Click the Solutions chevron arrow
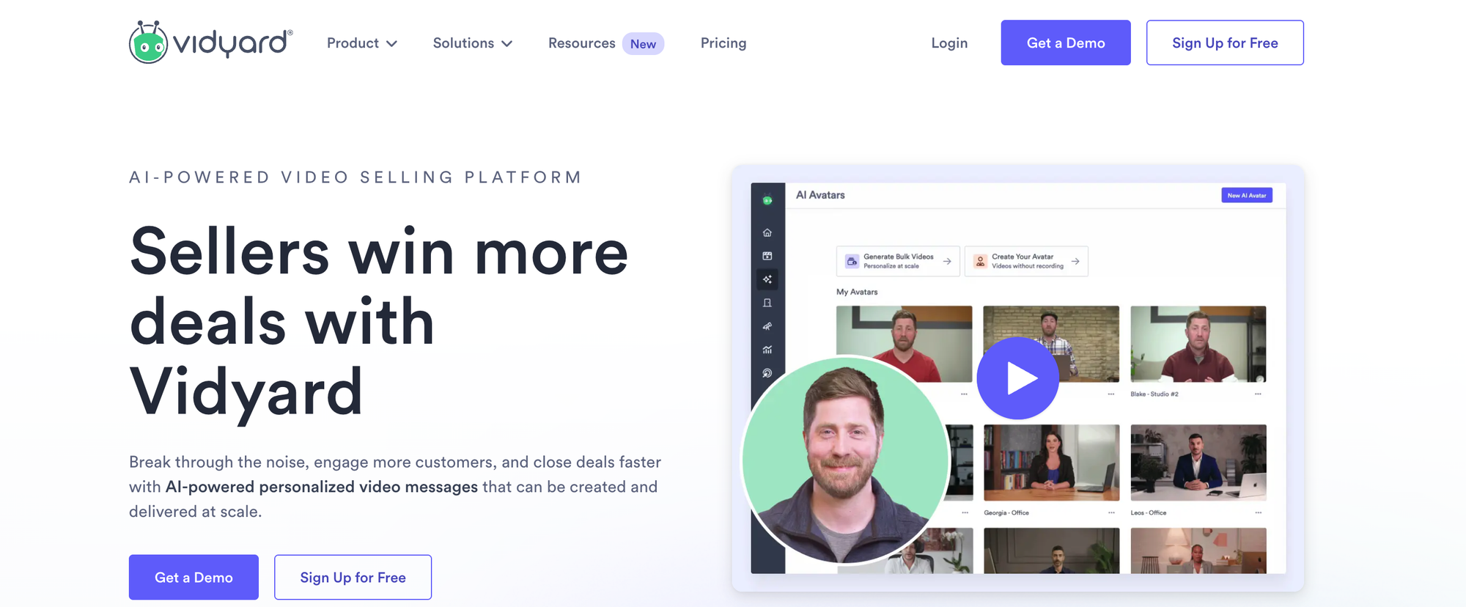This screenshot has width=1466, height=607. [x=507, y=44]
